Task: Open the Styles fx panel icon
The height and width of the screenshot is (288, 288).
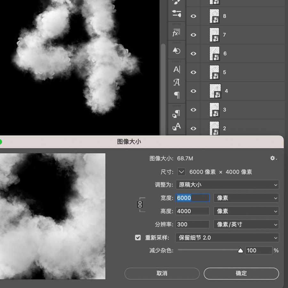Action: coord(176,33)
